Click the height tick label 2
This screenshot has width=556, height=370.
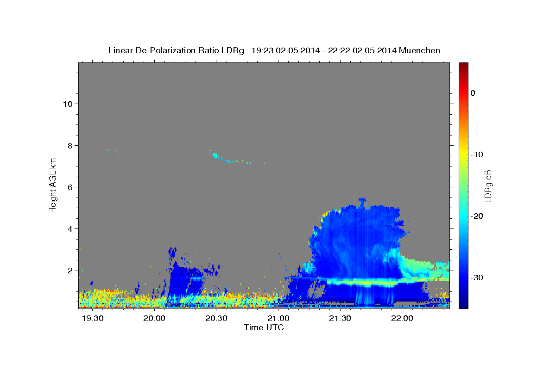pyautogui.click(x=70, y=270)
